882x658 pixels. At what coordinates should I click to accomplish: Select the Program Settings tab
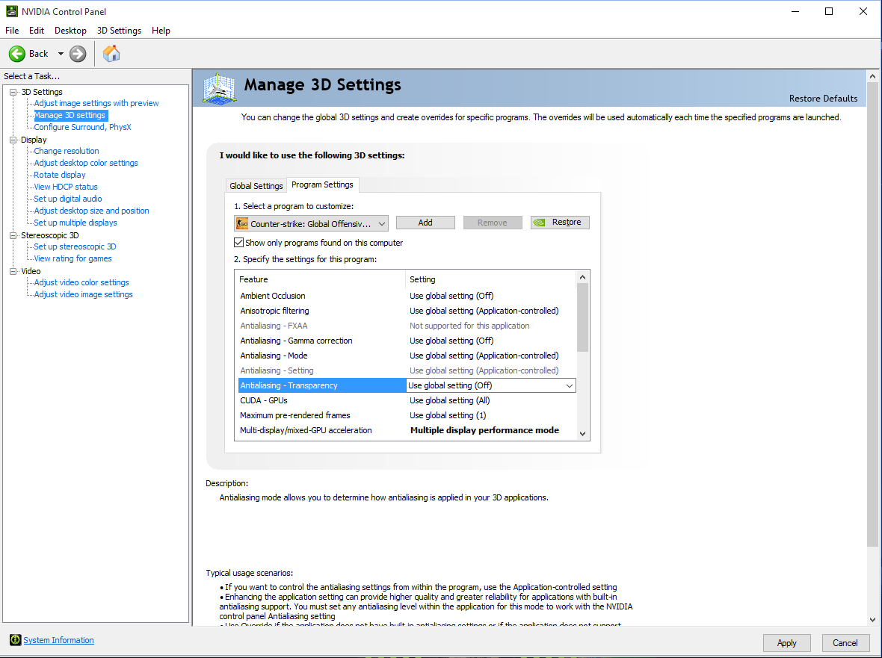pyautogui.click(x=322, y=185)
